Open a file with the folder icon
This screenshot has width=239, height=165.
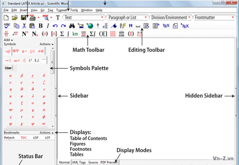[x=15, y=18]
